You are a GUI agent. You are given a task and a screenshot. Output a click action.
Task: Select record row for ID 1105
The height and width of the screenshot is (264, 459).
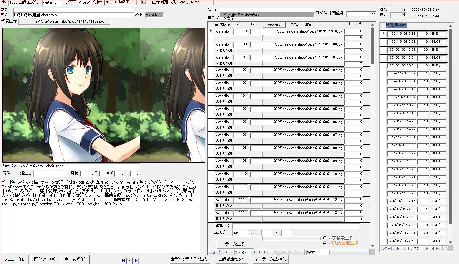tap(211, 112)
